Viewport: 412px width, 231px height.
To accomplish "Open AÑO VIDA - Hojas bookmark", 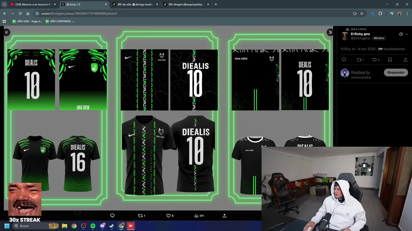I will point(27,21).
